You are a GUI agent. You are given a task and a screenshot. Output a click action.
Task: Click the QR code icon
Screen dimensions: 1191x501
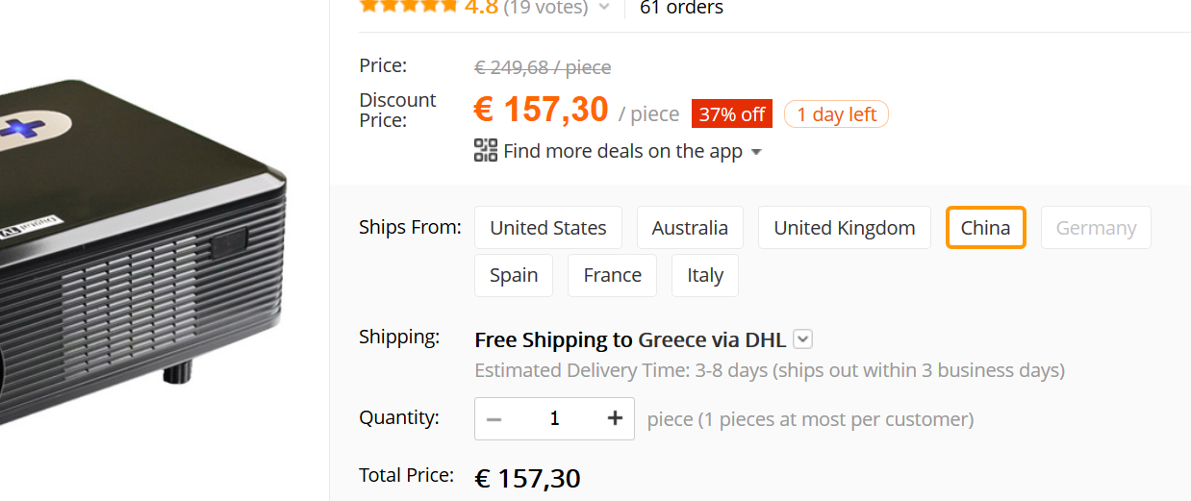tap(486, 150)
